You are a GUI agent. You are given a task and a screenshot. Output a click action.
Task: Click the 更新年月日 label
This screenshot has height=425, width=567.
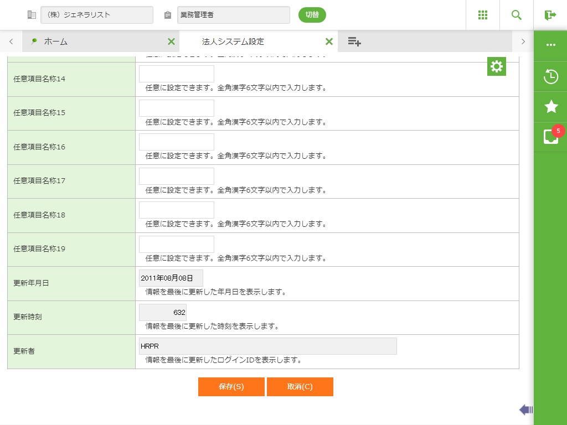tap(31, 283)
